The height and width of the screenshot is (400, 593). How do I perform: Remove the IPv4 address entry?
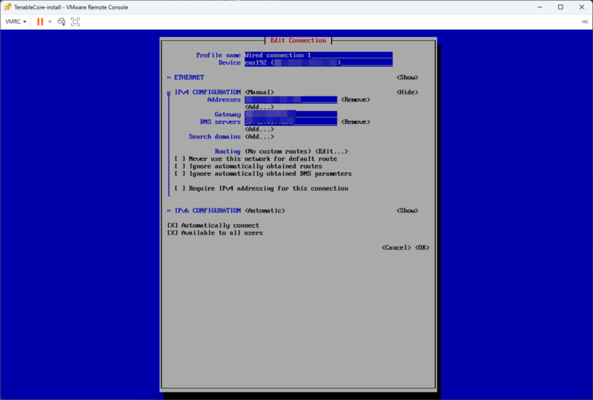click(x=356, y=100)
